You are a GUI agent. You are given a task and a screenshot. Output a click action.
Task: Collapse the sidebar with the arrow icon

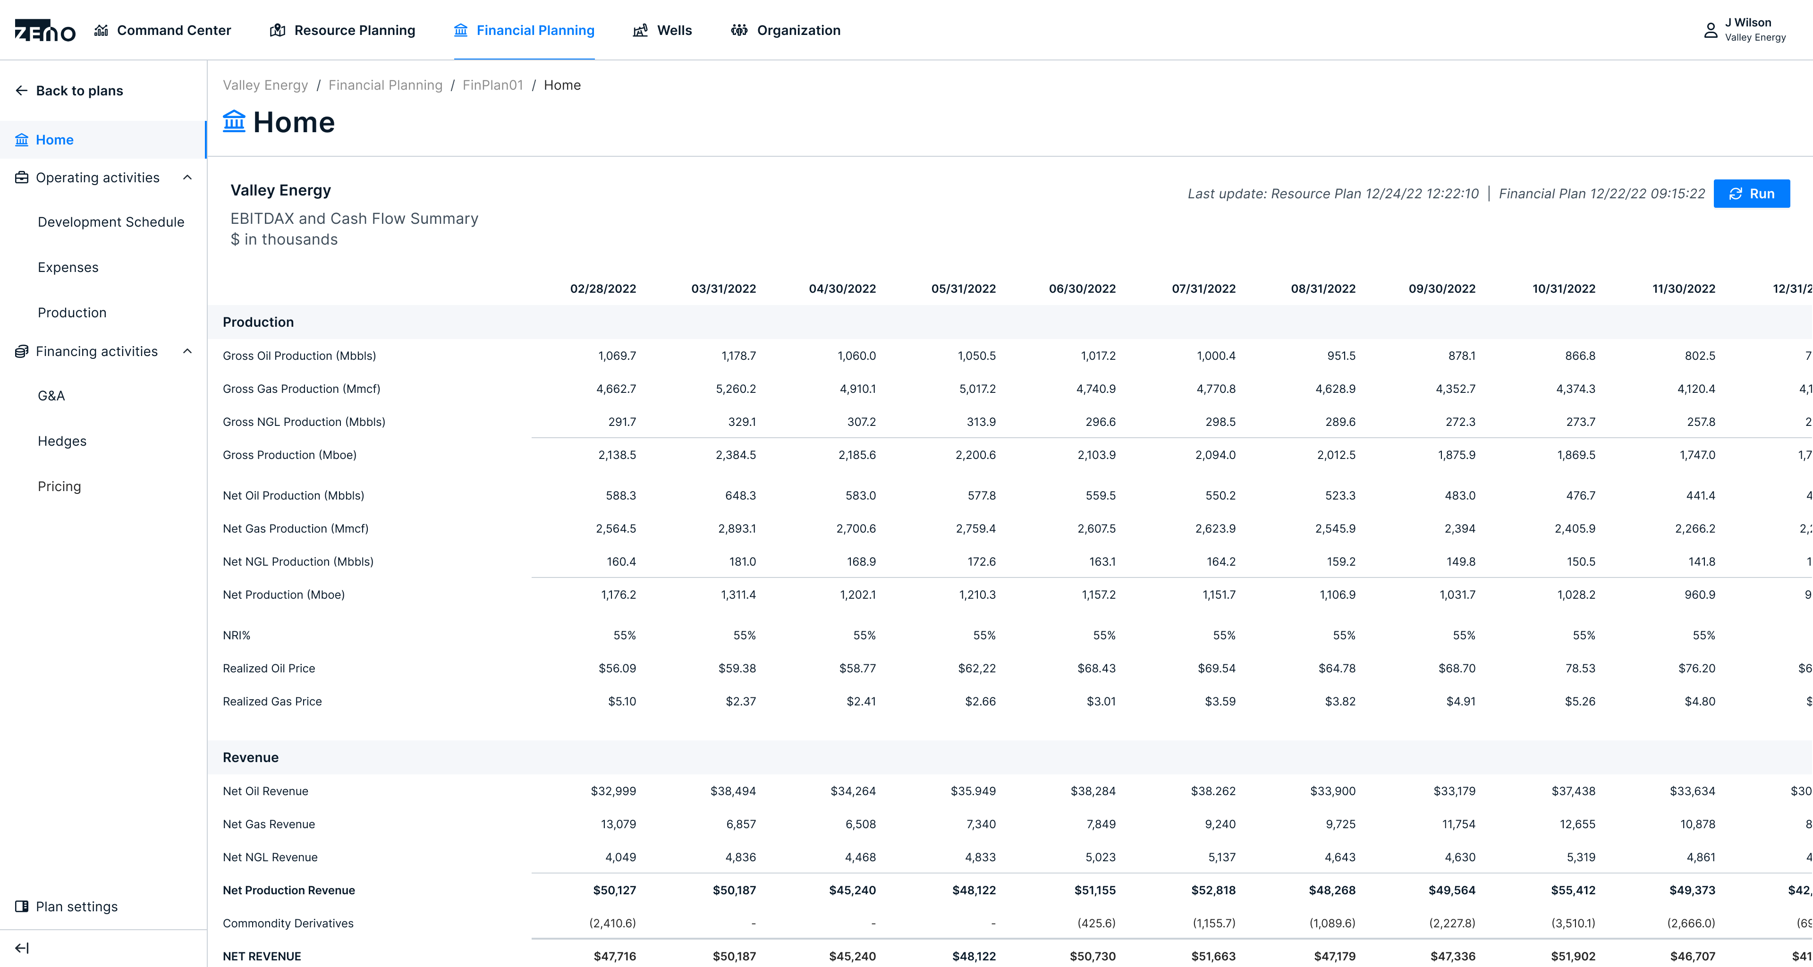coord(22,948)
